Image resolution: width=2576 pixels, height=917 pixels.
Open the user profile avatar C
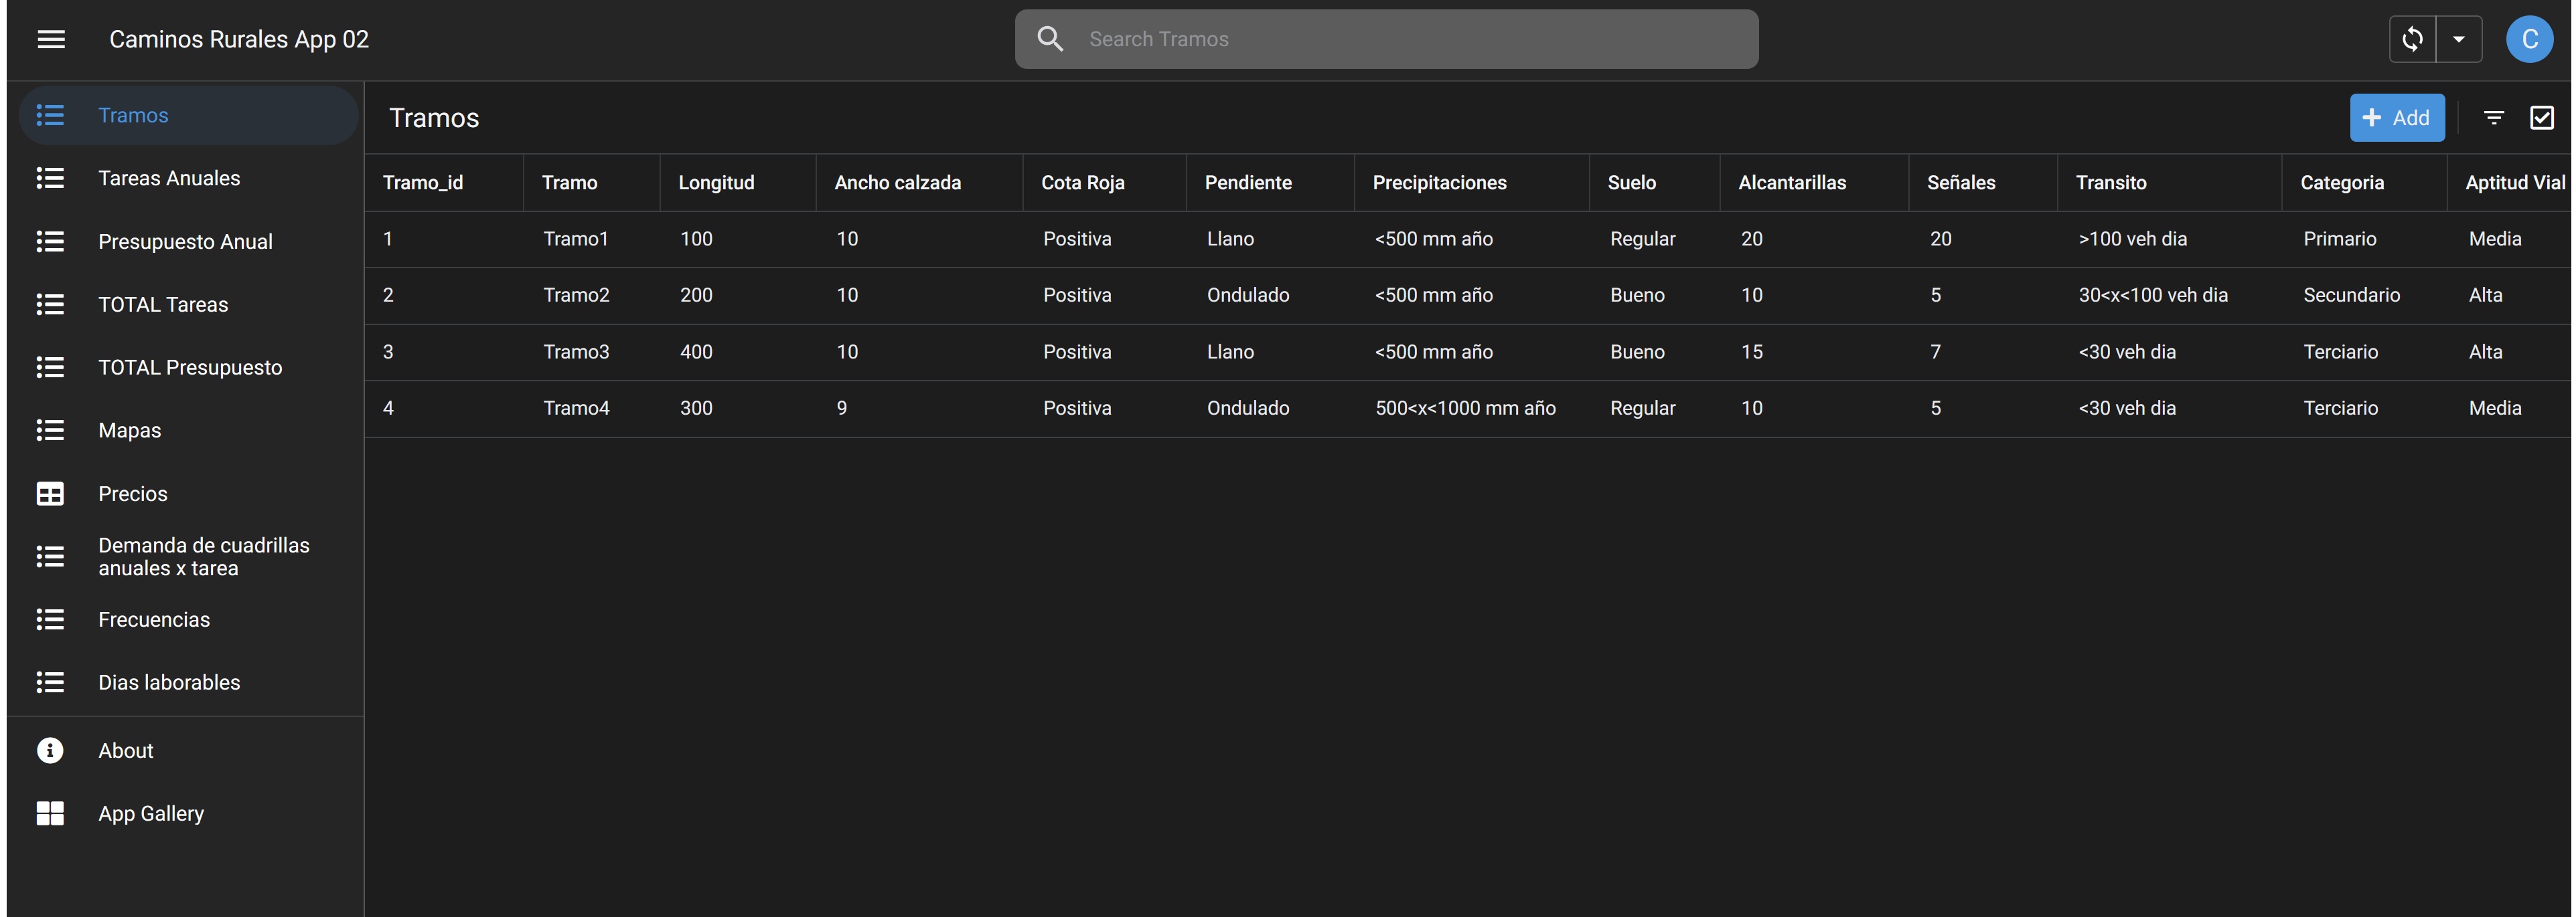click(x=2529, y=39)
